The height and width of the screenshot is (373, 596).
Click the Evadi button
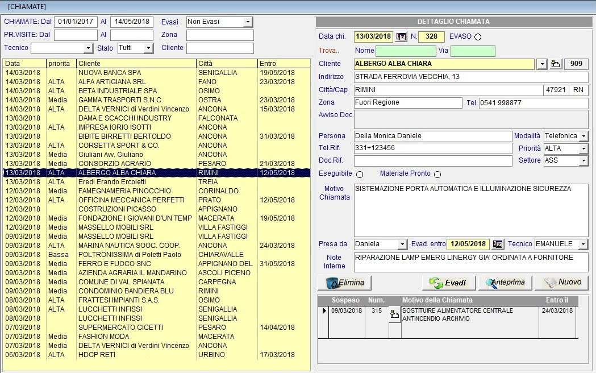[449, 283]
